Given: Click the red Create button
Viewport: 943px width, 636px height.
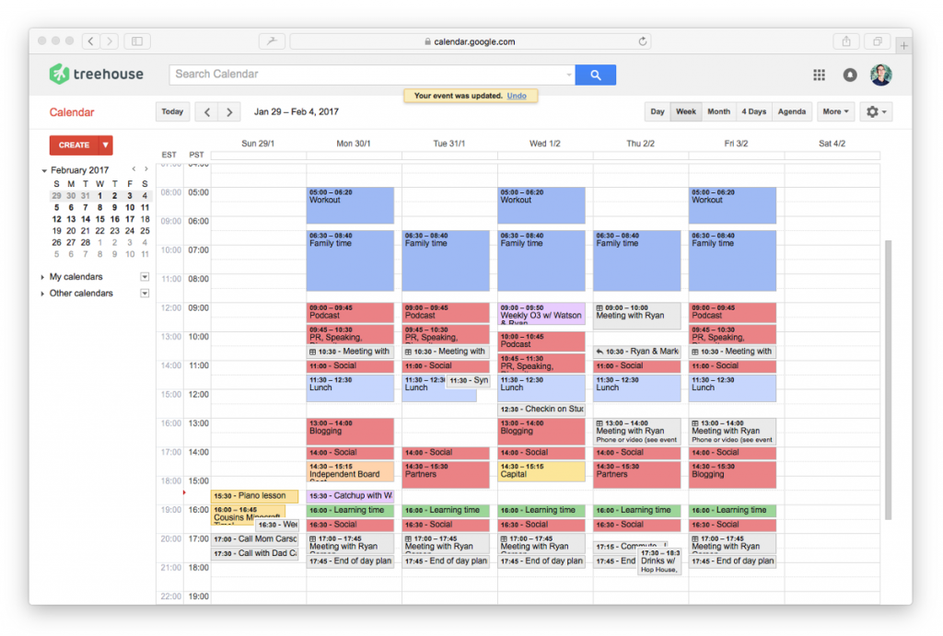Looking at the screenshot, I should tap(74, 145).
